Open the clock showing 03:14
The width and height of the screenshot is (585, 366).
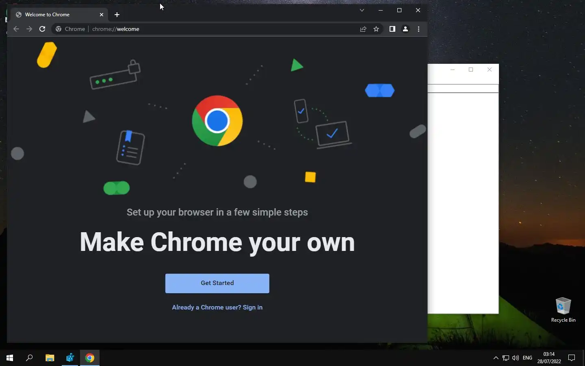tap(549, 358)
